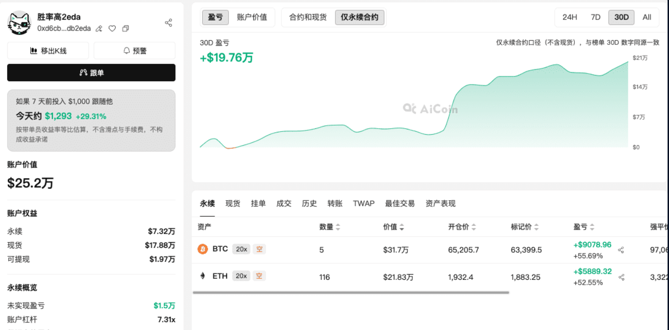Open the 永续 tab
The image size is (669, 330).
click(207, 203)
